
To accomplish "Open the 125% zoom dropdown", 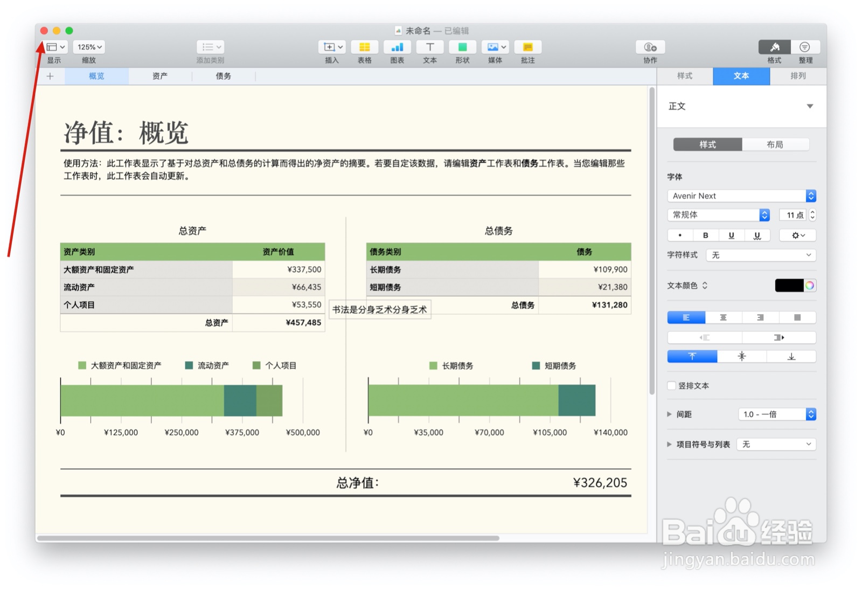I will coord(88,47).
